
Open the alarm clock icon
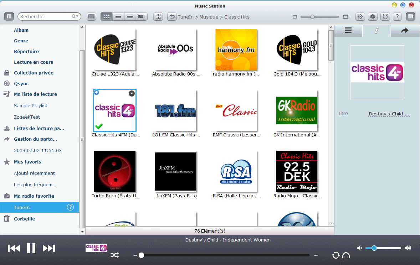[x=385, y=17]
